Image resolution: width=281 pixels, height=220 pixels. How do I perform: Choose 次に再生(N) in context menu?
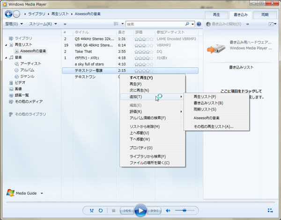coord(152,90)
